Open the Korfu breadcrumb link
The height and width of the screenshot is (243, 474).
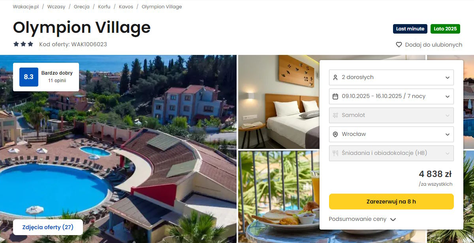104,7
